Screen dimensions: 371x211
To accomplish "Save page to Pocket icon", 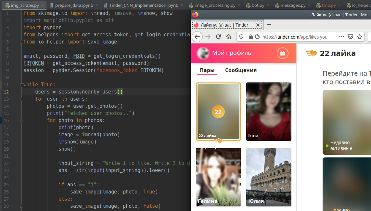I will point(351,37).
